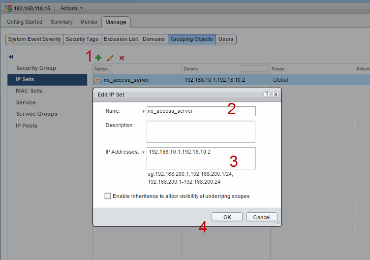Click into the Name text field
The height and width of the screenshot is (260, 370).
coord(201,111)
